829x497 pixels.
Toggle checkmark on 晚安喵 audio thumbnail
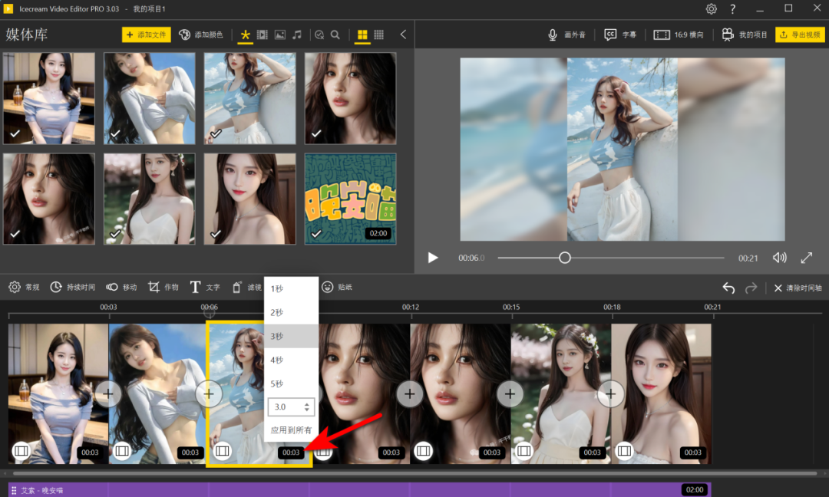(x=316, y=233)
